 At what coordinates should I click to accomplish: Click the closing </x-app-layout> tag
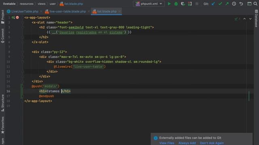coord(38,101)
